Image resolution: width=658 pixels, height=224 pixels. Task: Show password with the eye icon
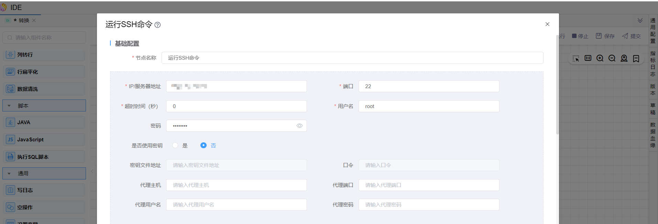click(x=299, y=126)
